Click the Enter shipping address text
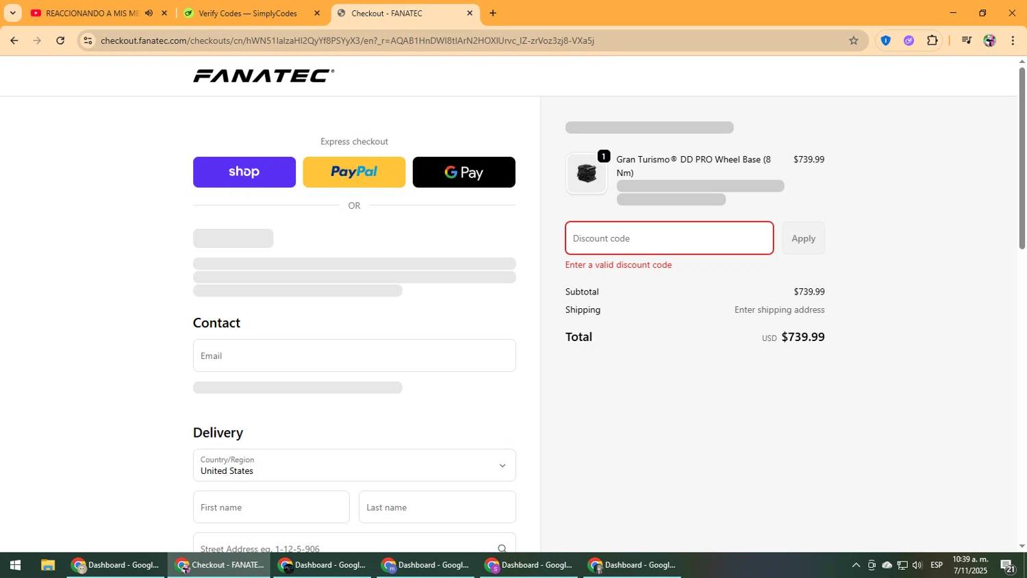The height and width of the screenshot is (578, 1027). 779,310
